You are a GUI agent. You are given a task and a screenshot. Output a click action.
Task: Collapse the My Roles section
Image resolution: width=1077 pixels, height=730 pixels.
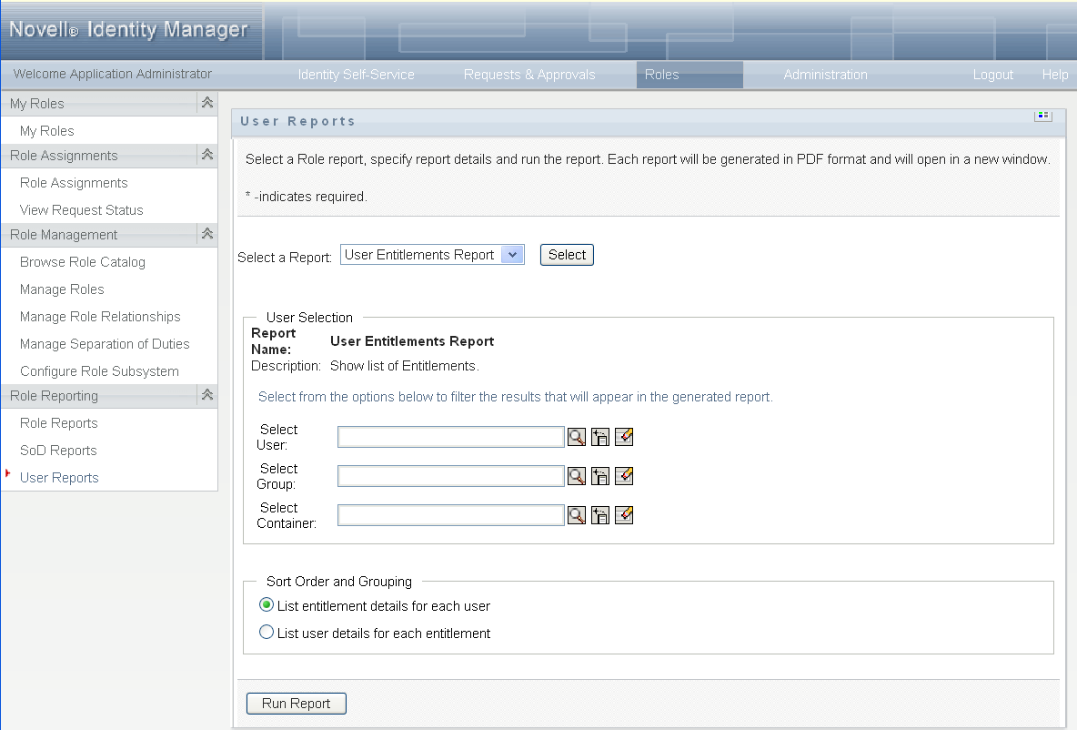point(207,103)
